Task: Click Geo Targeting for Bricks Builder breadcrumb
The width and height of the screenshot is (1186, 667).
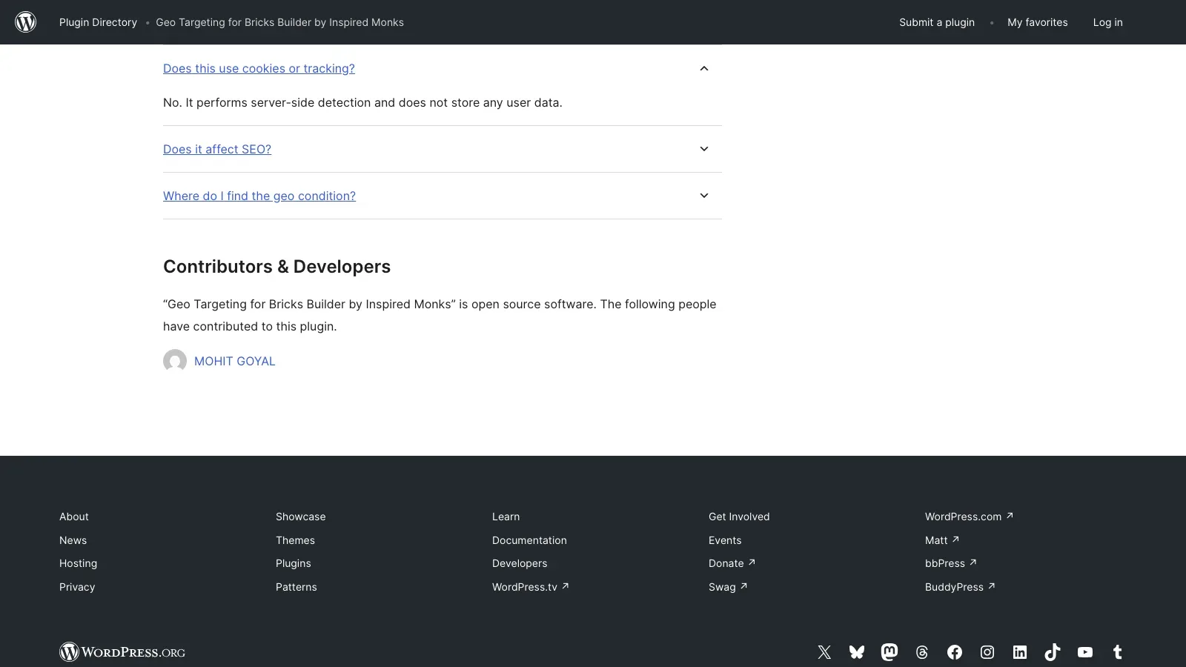Action: coord(279,22)
